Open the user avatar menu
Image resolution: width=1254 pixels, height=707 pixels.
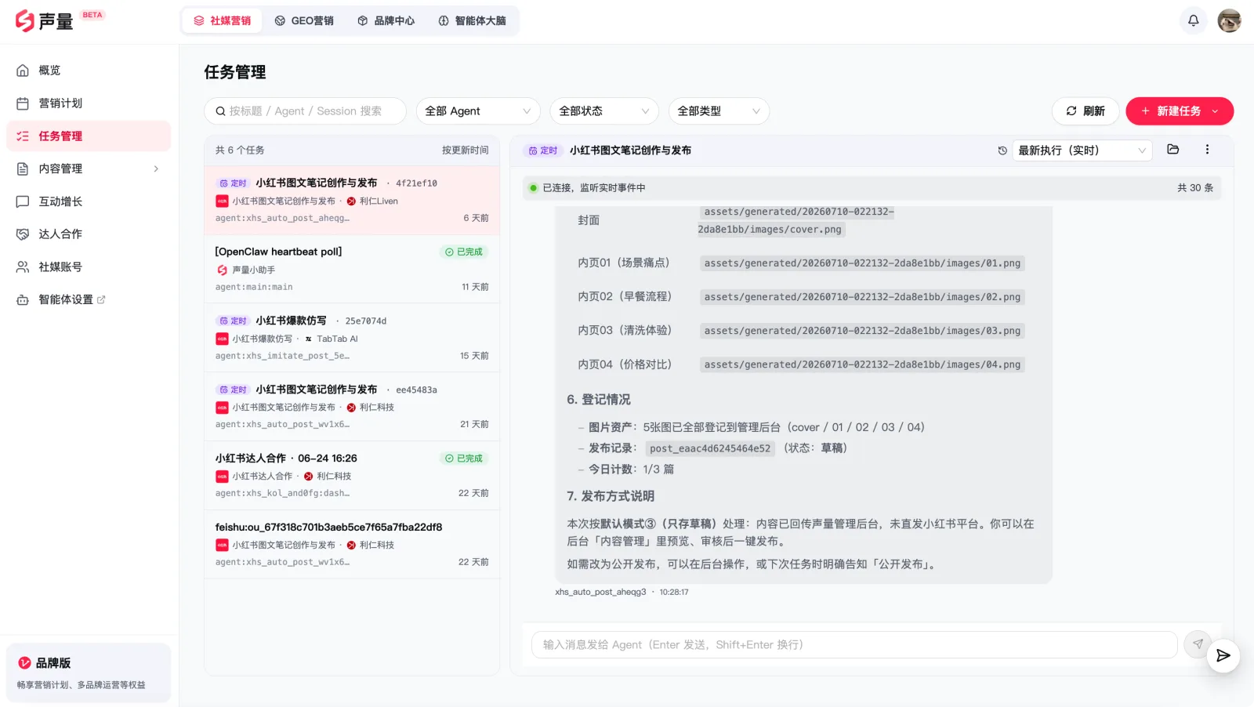[1229, 20]
